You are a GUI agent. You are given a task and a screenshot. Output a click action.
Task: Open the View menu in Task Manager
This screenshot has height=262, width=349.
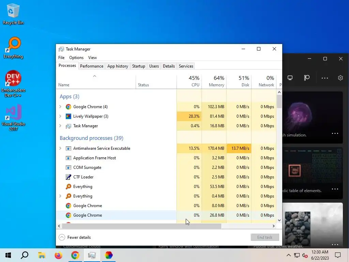pyautogui.click(x=92, y=57)
